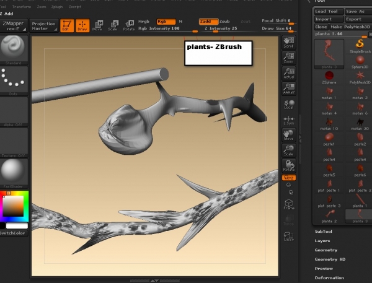Enable Frame polyframe display

click(289, 204)
